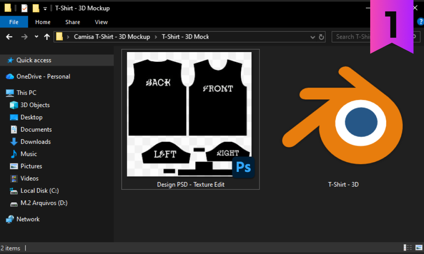The width and height of the screenshot is (424, 254).
Task: Open the Share ribbon tab
Action: (73, 22)
